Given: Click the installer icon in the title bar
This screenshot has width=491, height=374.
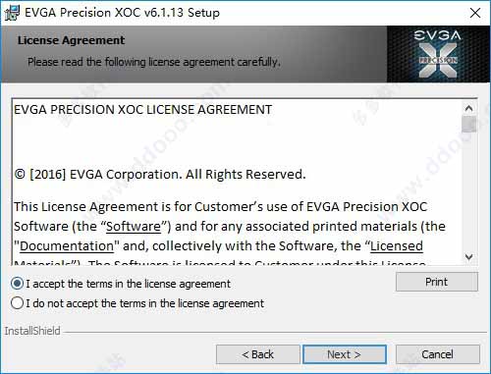Looking at the screenshot, I should (x=12, y=13).
